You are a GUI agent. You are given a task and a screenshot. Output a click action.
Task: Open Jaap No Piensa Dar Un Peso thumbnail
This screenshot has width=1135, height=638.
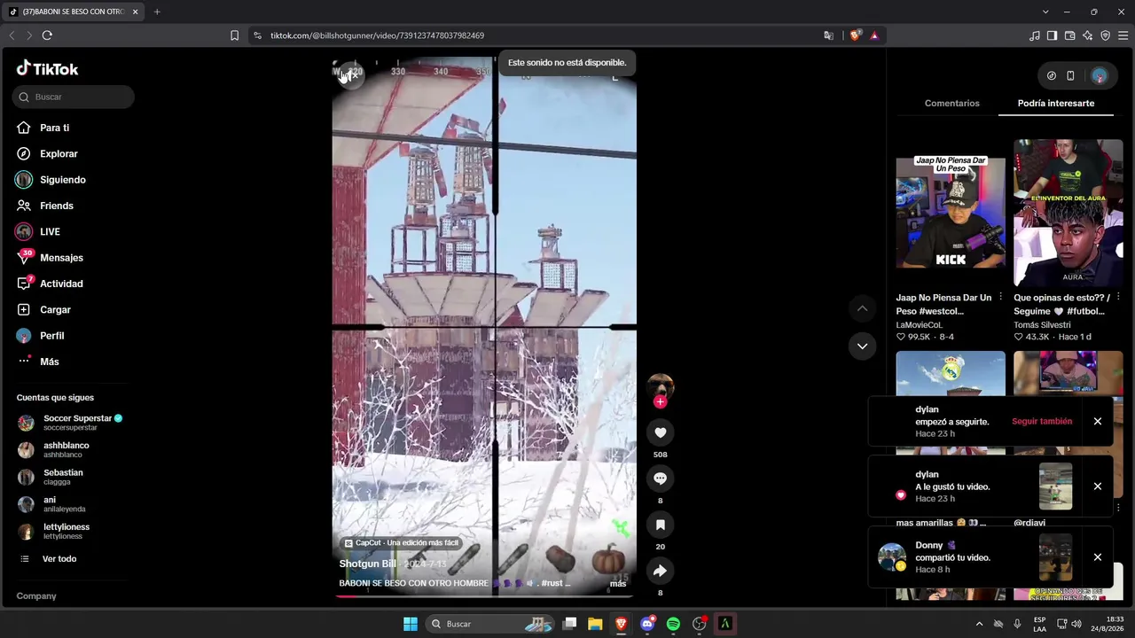pos(951,211)
